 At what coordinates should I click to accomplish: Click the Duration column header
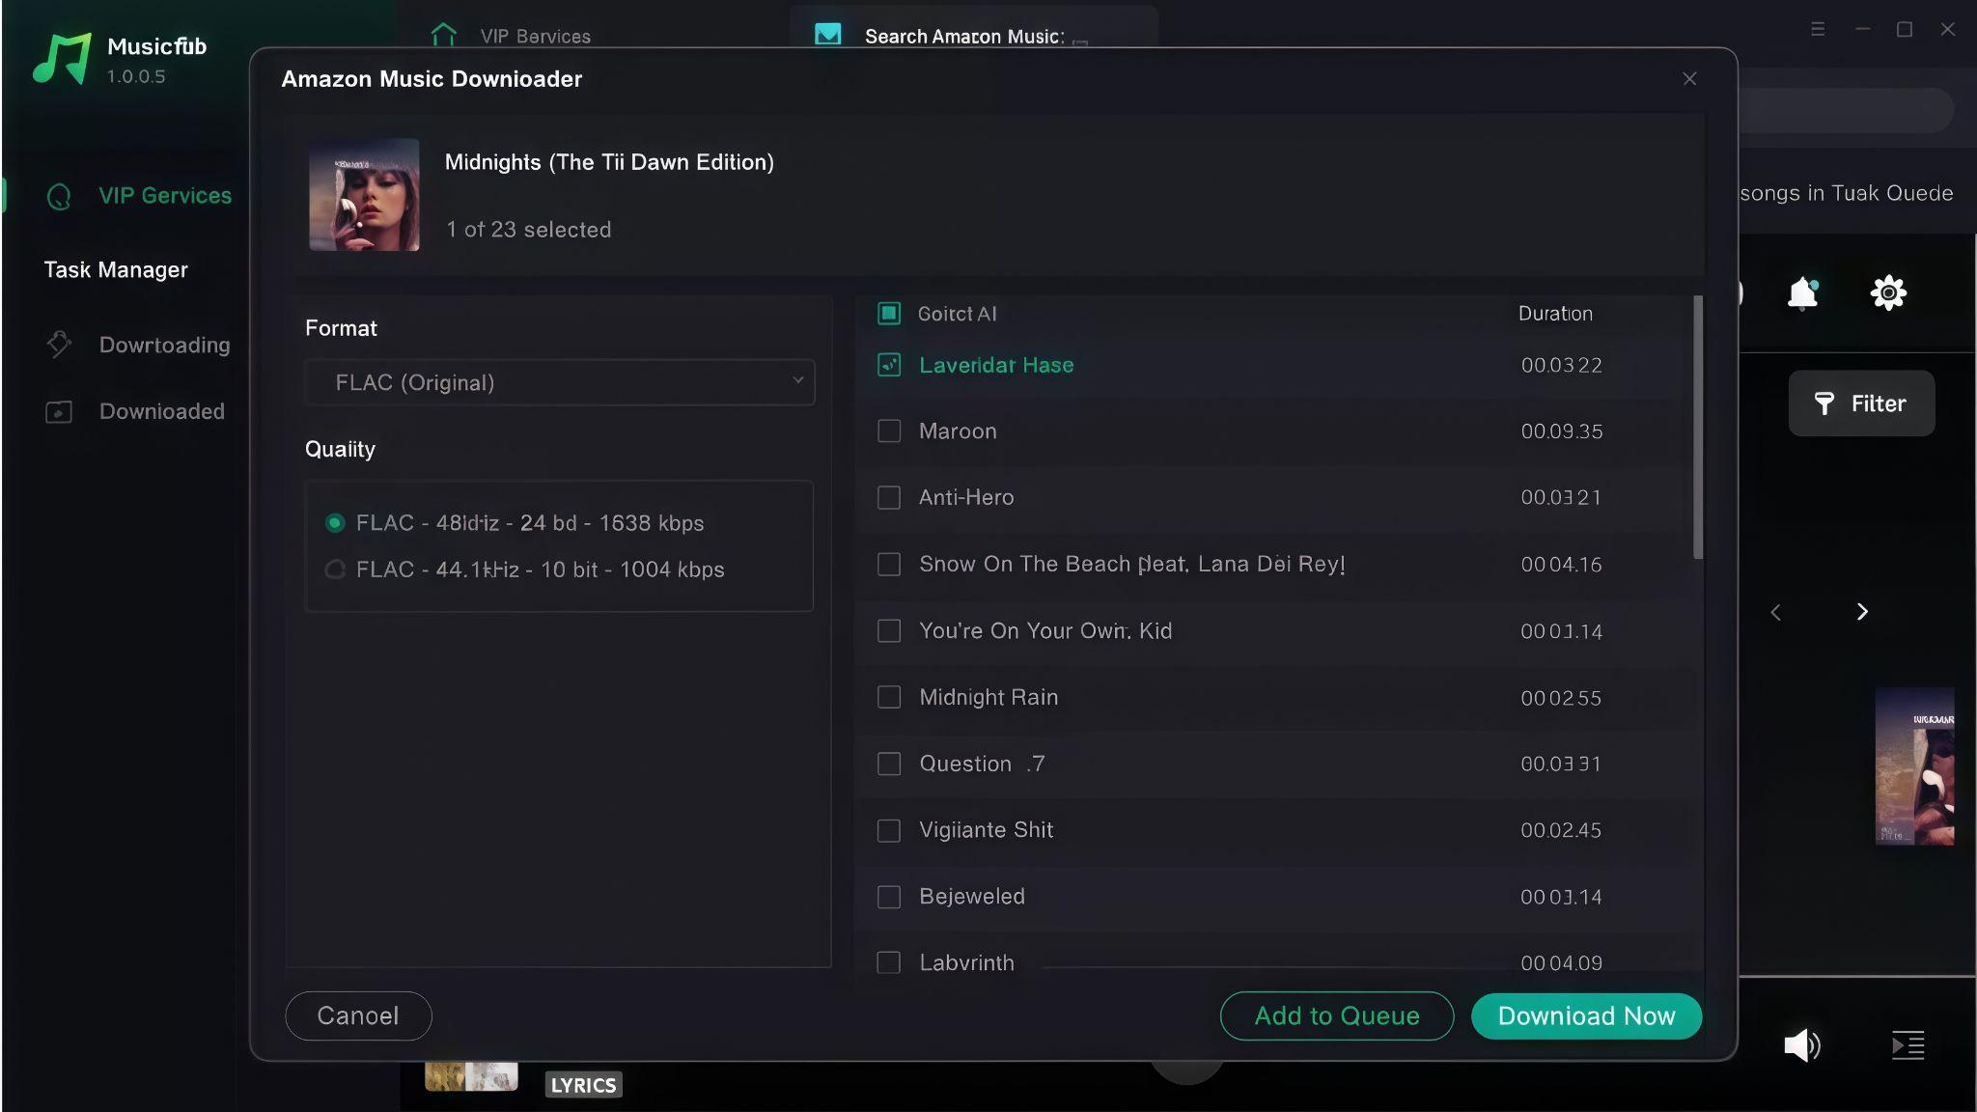1555,314
